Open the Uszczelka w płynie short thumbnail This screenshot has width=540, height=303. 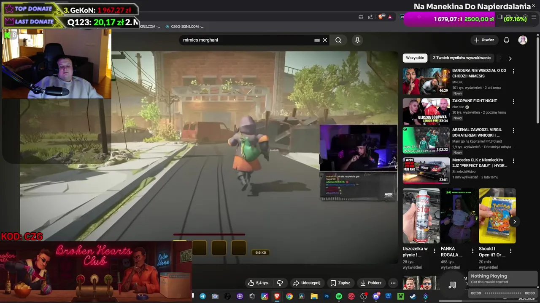(421, 216)
